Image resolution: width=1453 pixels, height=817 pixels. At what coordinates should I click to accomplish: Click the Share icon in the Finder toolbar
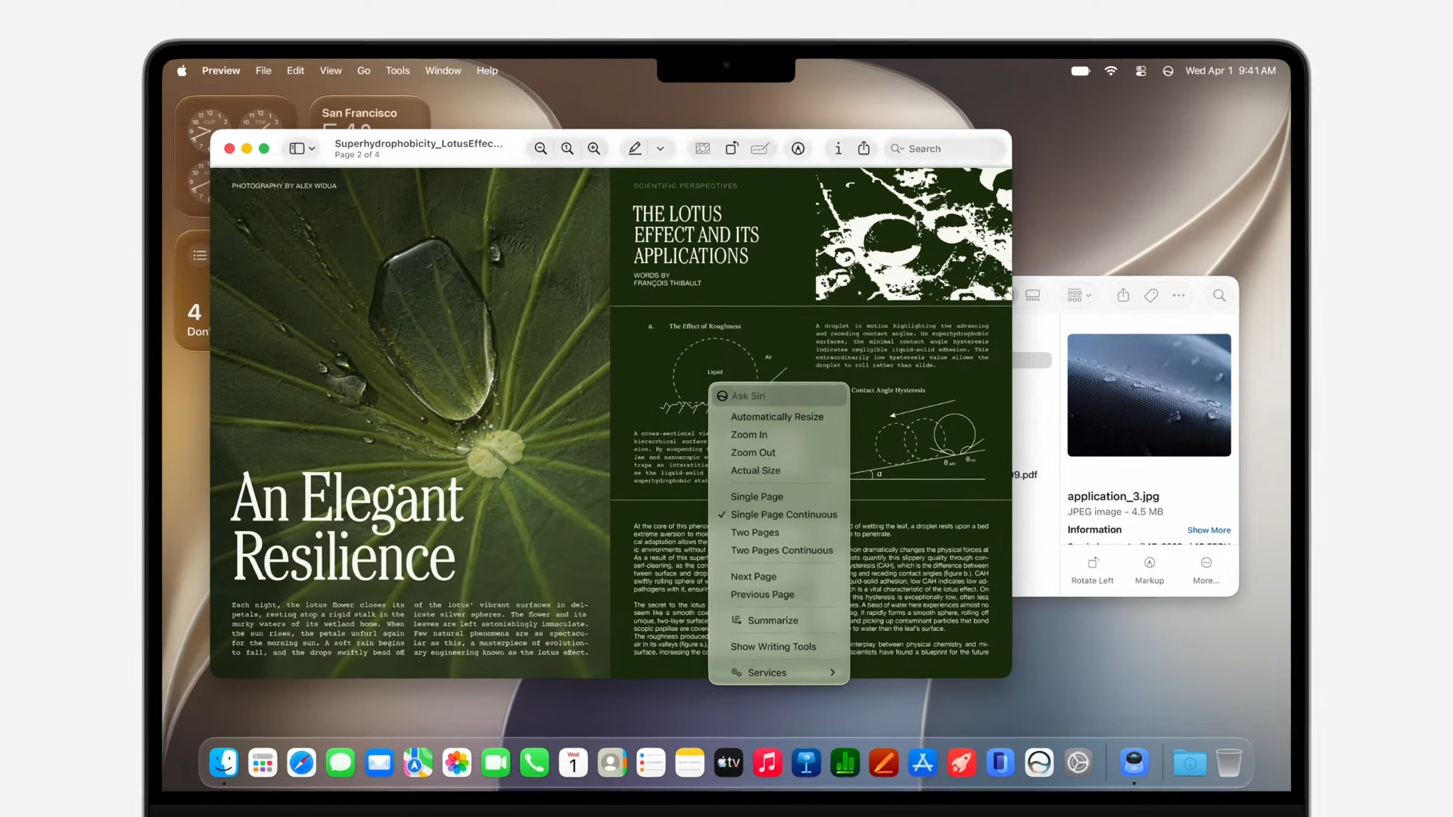point(1123,295)
